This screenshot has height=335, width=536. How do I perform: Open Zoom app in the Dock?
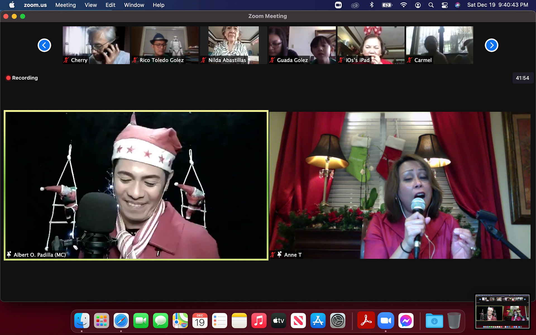tap(386, 320)
